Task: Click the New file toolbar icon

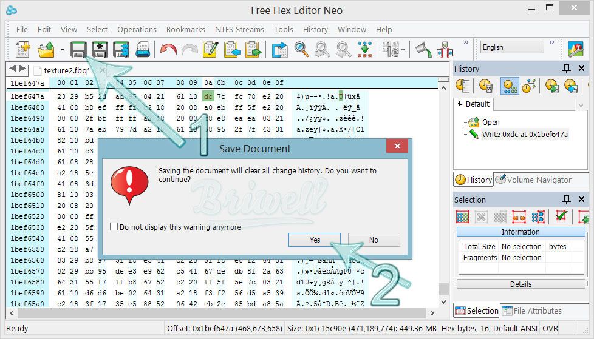Action: click(22, 50)
